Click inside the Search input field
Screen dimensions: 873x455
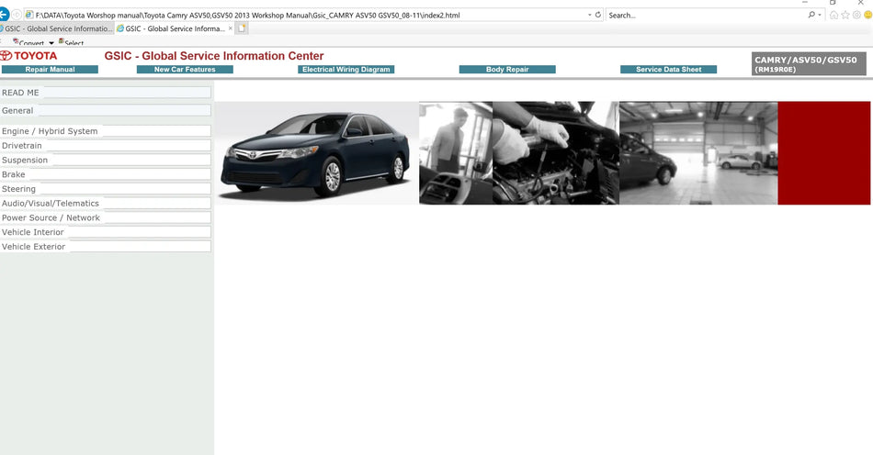click(x=703, y=15)
